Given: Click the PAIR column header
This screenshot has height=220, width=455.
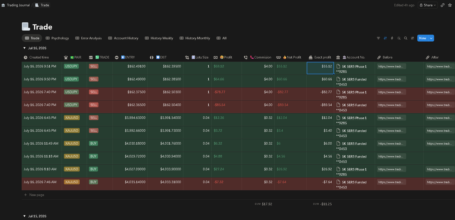Looking at the screenshot, I should tap(74, 57).
